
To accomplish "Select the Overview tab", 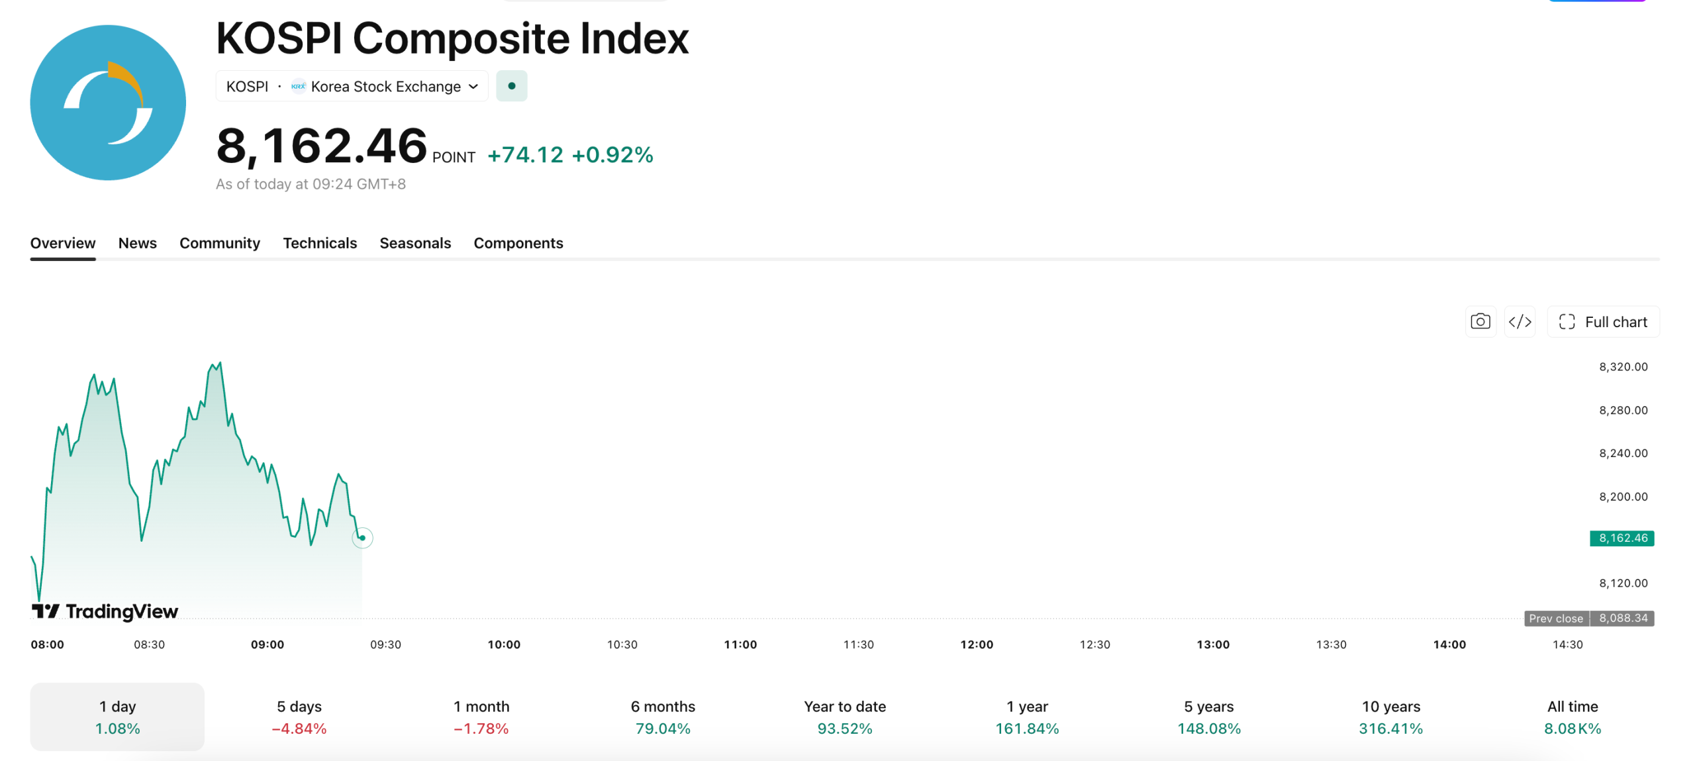I will click(63, 243).
